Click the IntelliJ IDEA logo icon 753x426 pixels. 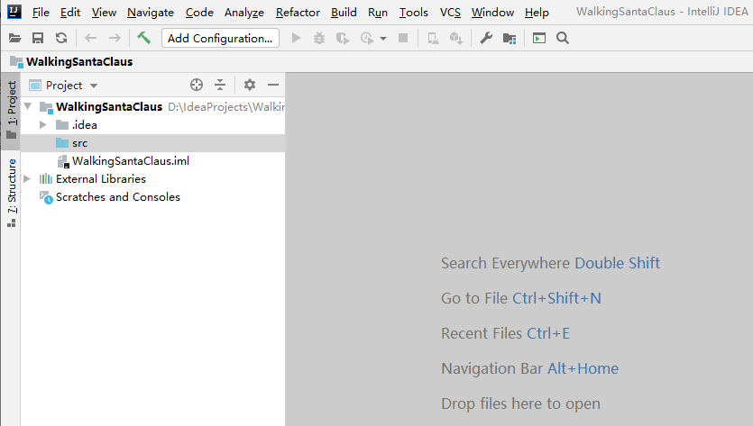point(14,12)
